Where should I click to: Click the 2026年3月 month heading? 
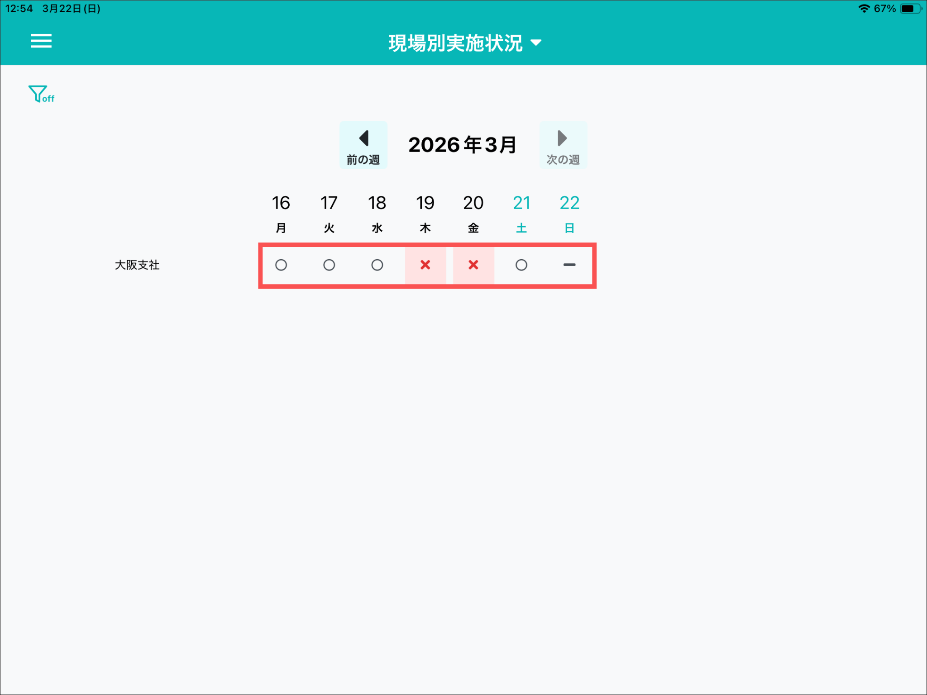coord(462,145)
